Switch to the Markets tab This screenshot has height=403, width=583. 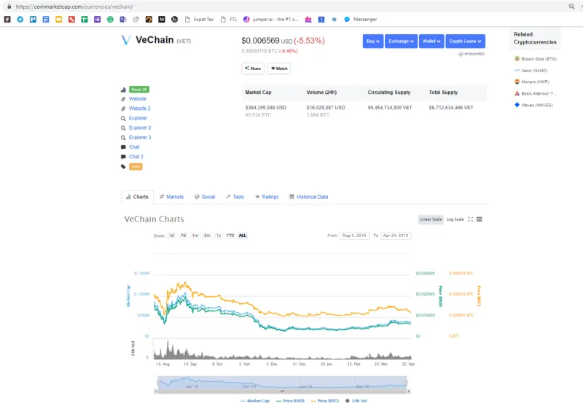[x=171, y=197]
